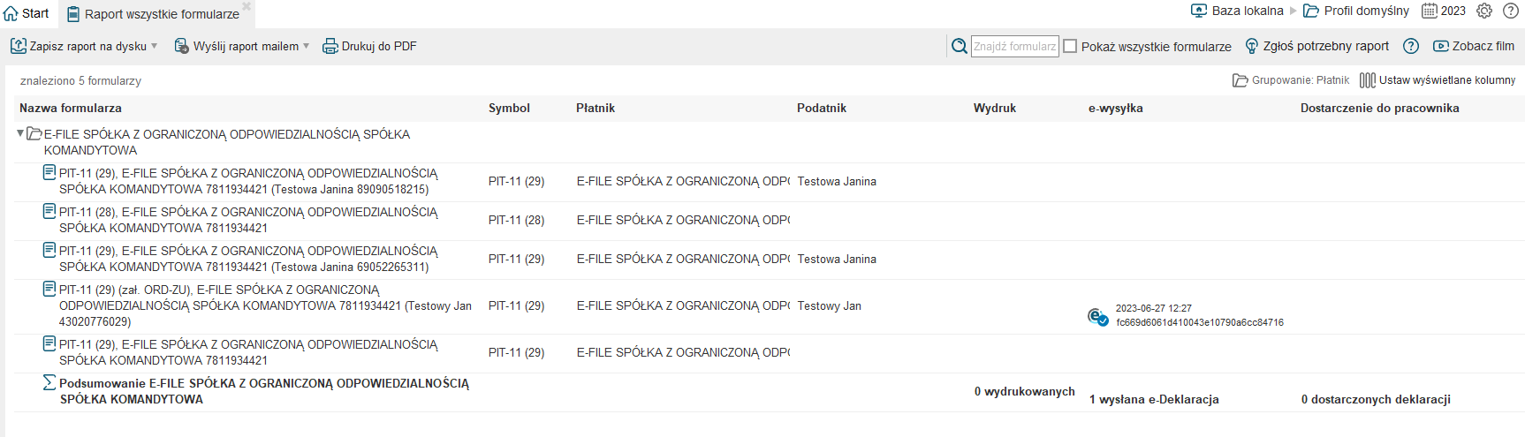The image size is (1525, 437).
Task: Open the Ustaw wyświetlane kolumny columns icon
Action: click(1368, 80)
